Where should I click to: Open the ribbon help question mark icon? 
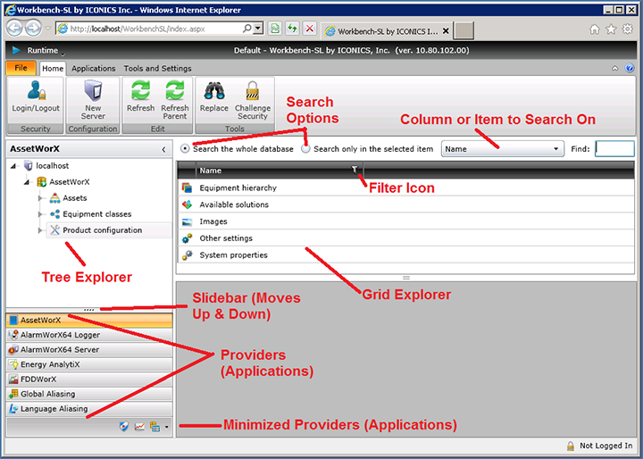pos(629,68)
